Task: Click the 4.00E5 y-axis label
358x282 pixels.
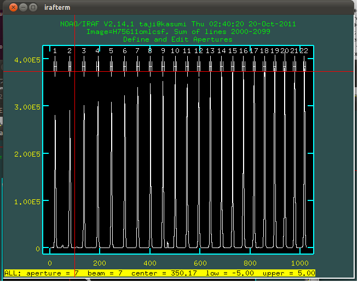Action: point(27,60)
